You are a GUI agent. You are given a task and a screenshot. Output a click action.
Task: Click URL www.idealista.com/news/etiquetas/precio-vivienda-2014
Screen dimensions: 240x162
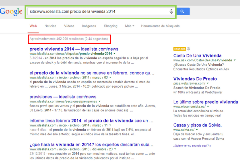pos(71,54)
